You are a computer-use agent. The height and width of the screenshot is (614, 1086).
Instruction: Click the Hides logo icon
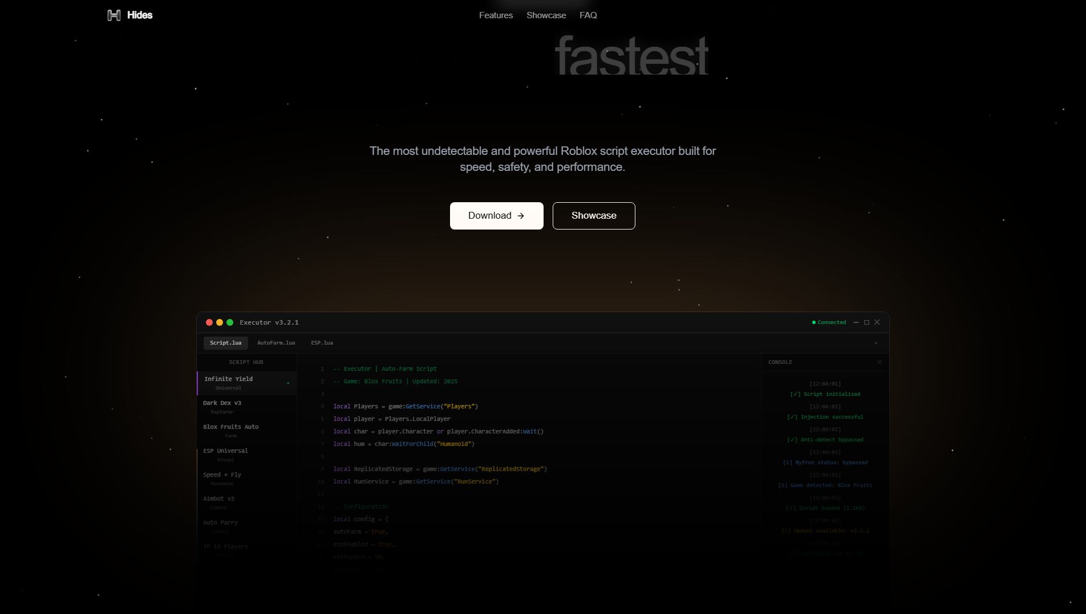[x=114, y=15]
